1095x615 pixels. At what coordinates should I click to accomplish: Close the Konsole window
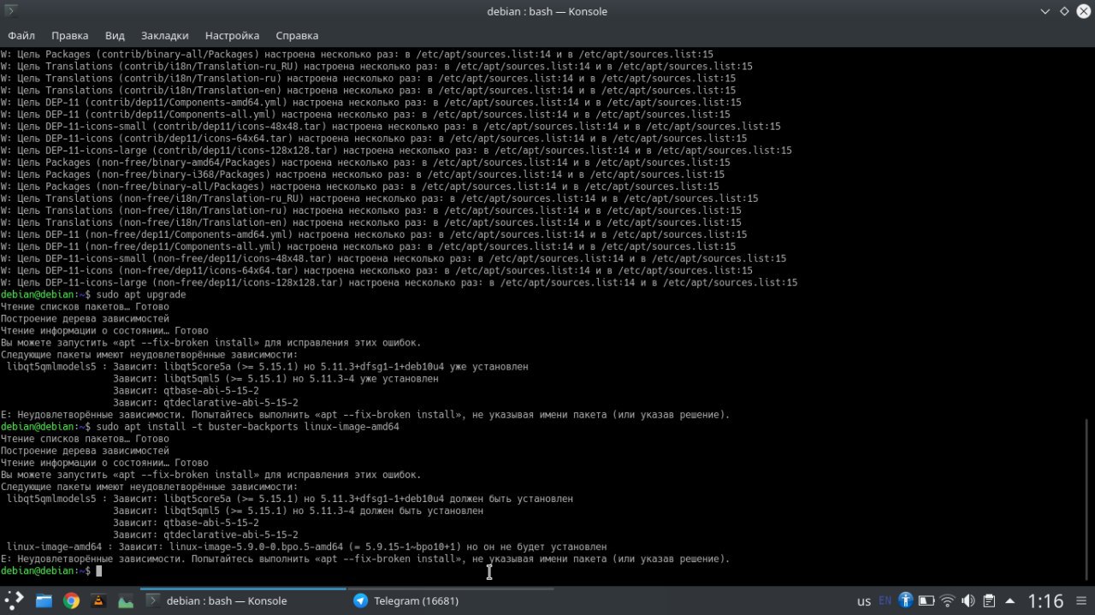(x=1082, y=11)
